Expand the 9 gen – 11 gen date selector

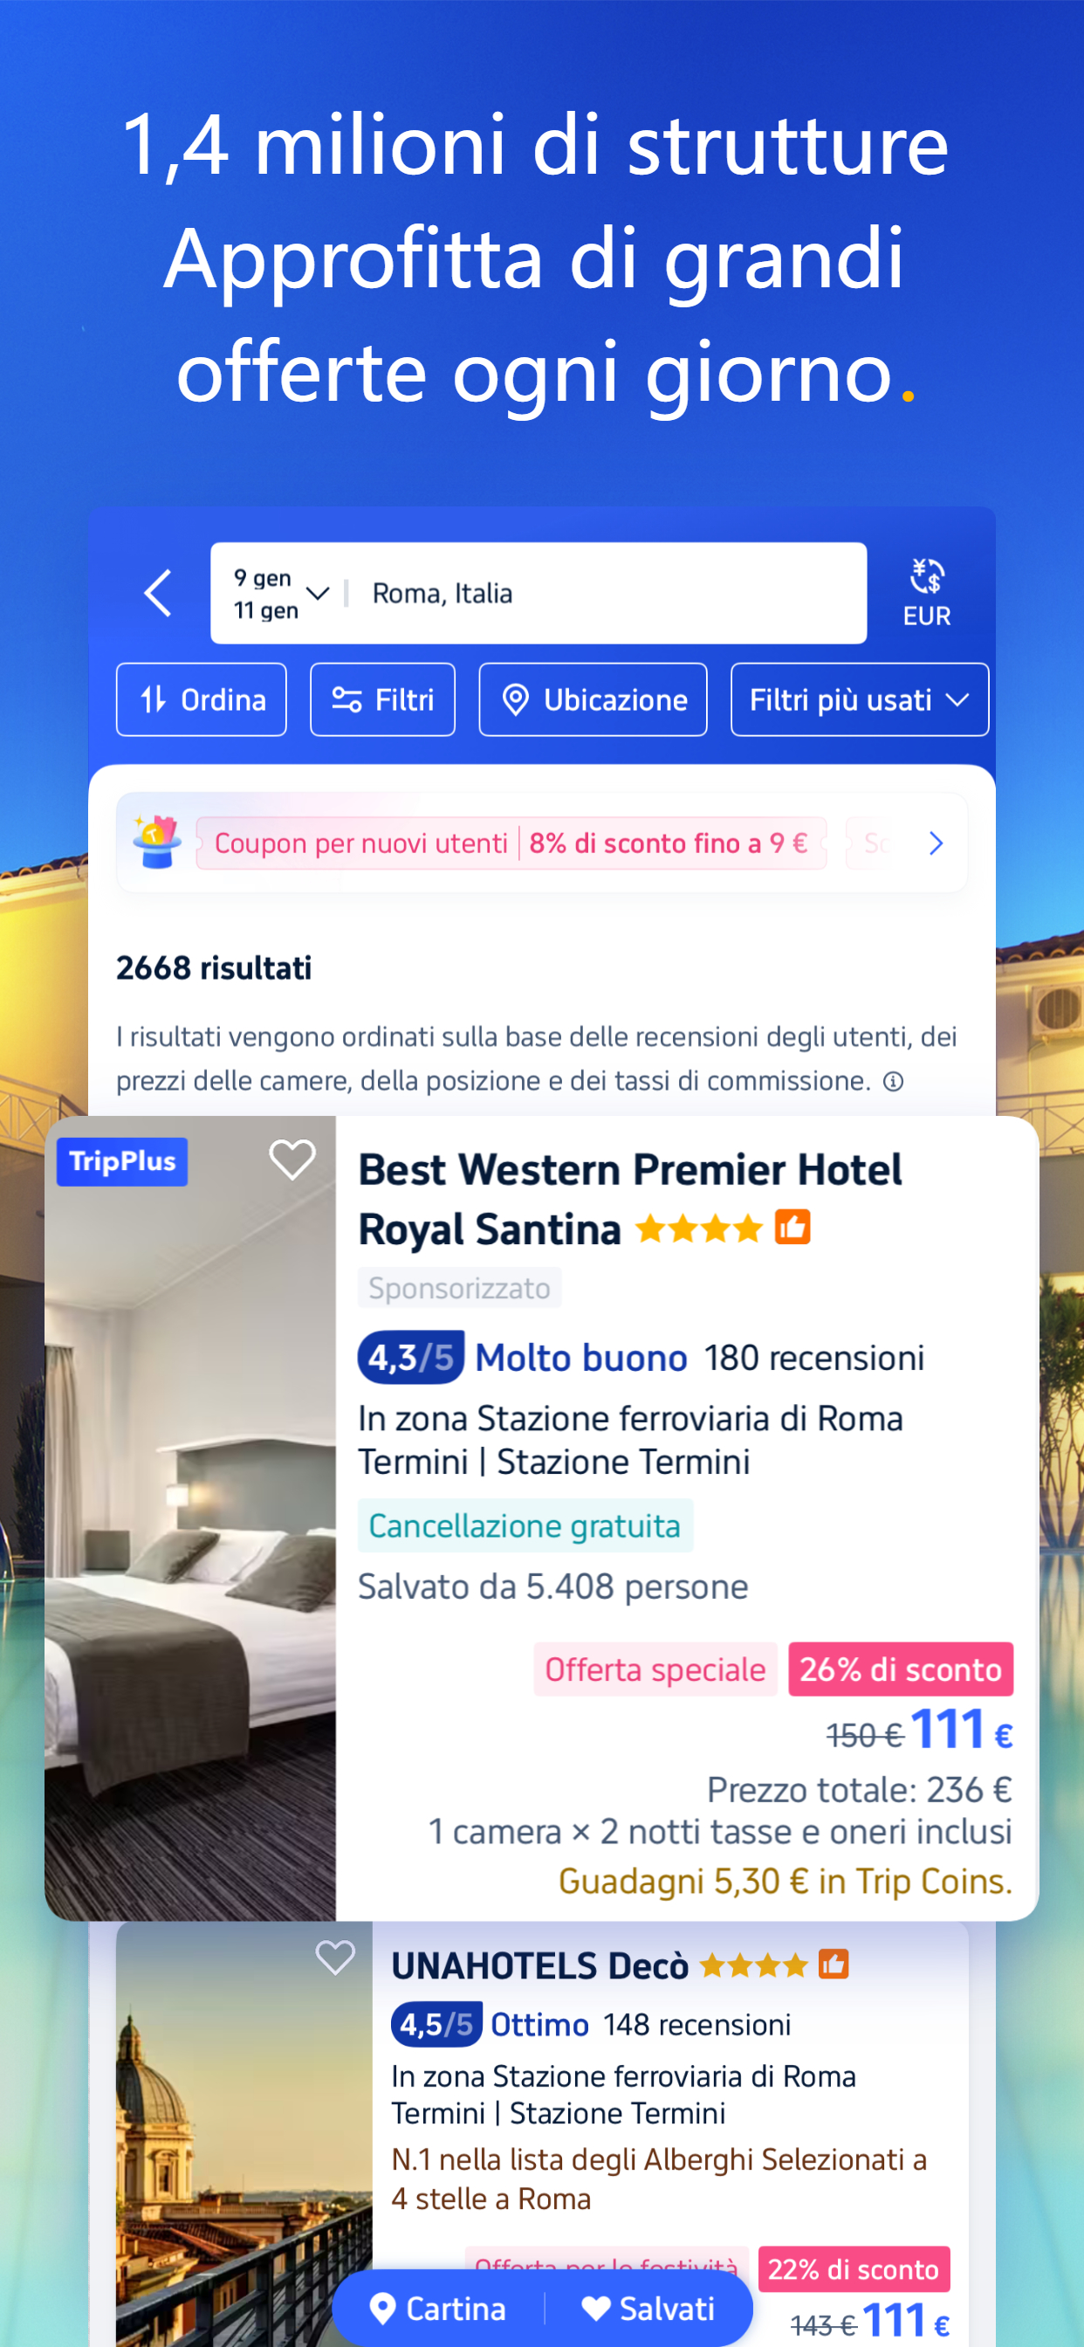(280, 593)
